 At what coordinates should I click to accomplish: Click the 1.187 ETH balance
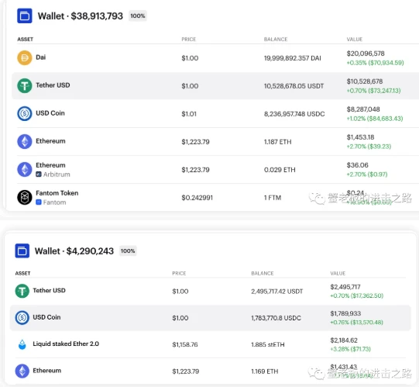tap(277, 142)
